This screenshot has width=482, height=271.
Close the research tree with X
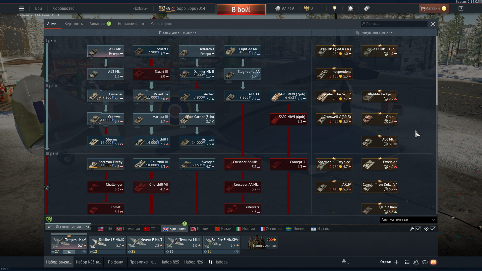pos(433,24)
